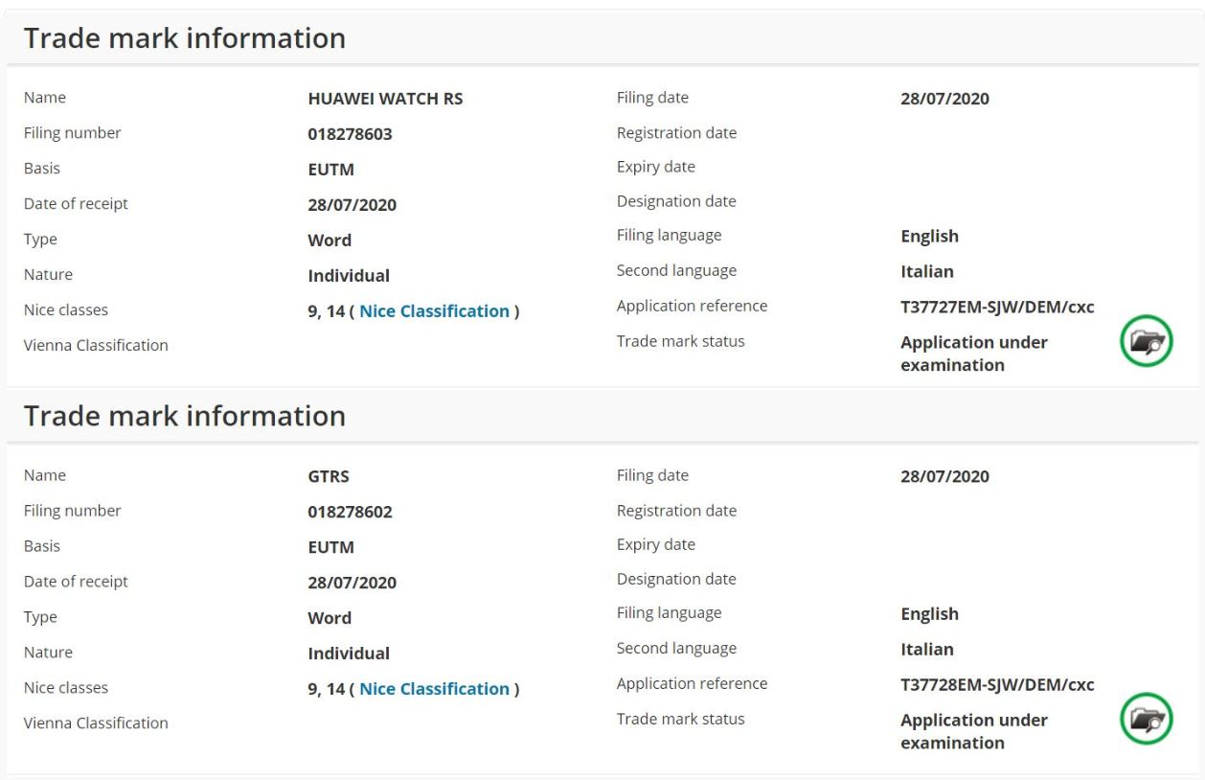Click the Italian second language for HUAWEI WATCH RS
This screenshot has height=780, width=1205.
click(x=927, y=271)
